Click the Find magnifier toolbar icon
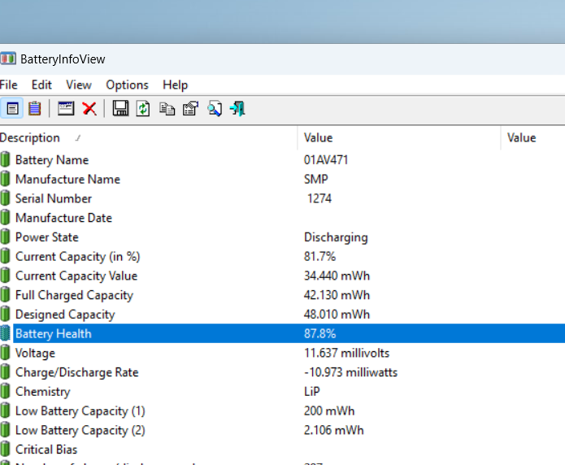This screenshot has height=465, width=565. (215, 108)
